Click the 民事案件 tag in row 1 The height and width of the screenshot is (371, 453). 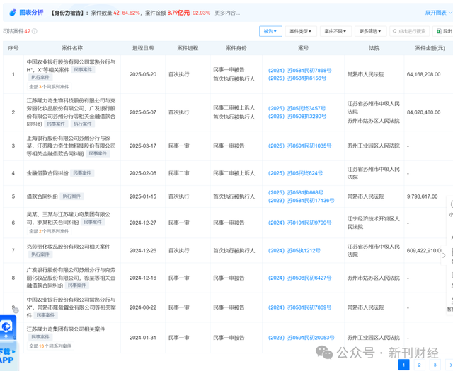click(83, 69)
